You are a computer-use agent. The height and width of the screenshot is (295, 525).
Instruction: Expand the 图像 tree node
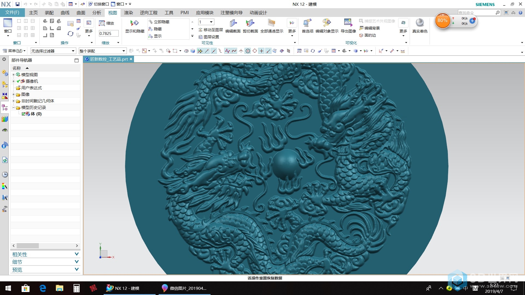13,94
